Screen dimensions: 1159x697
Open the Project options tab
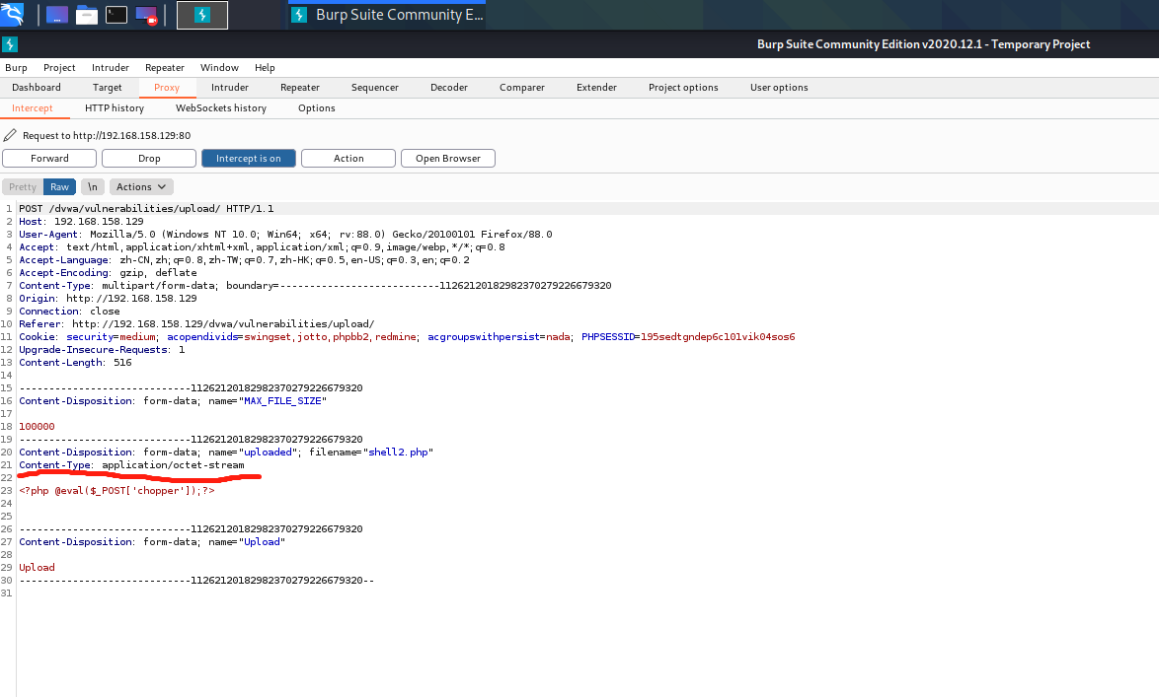click(x=684, y=87)
